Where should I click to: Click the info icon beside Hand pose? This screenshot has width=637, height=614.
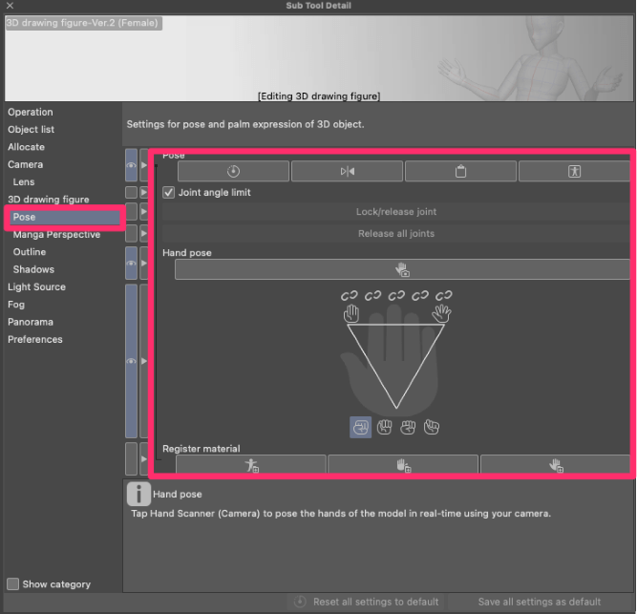coord(138,494)
